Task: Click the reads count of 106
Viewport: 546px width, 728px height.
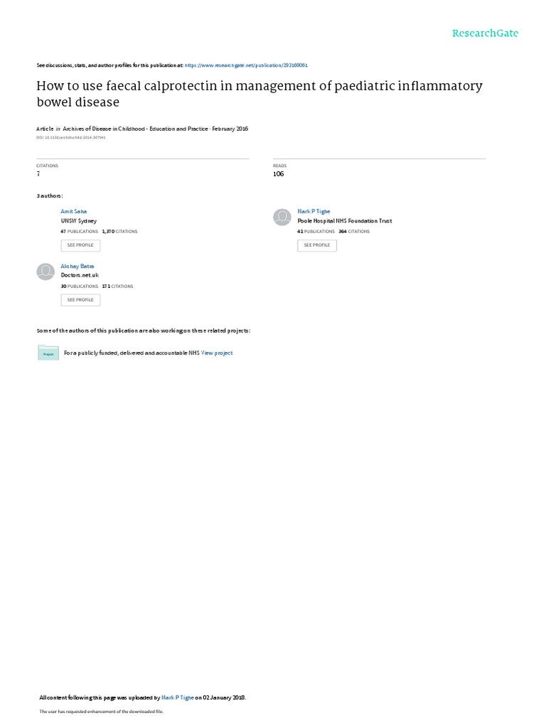Action: pyautogui.click(x=279, y=173)
